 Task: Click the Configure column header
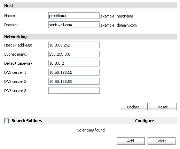tap(144, 121)
